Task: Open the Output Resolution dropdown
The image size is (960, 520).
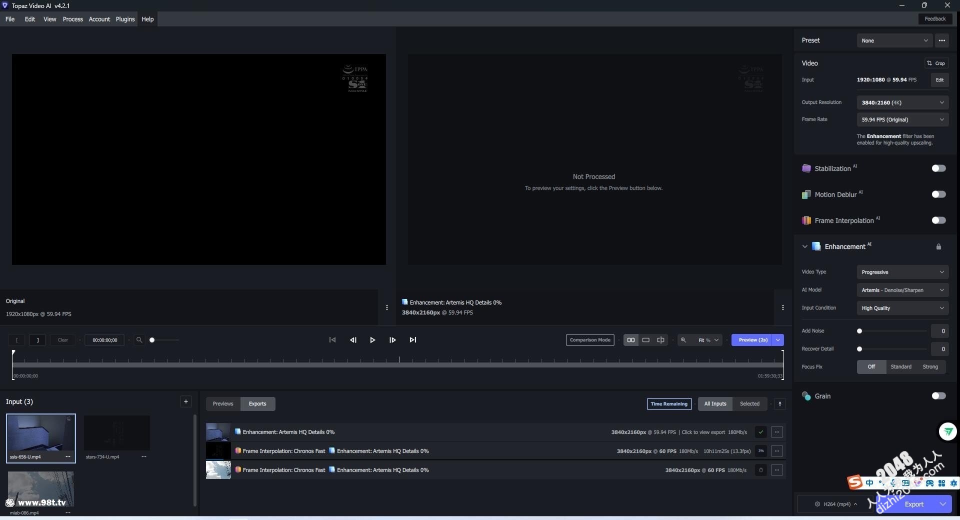Action: click(902, 103)
